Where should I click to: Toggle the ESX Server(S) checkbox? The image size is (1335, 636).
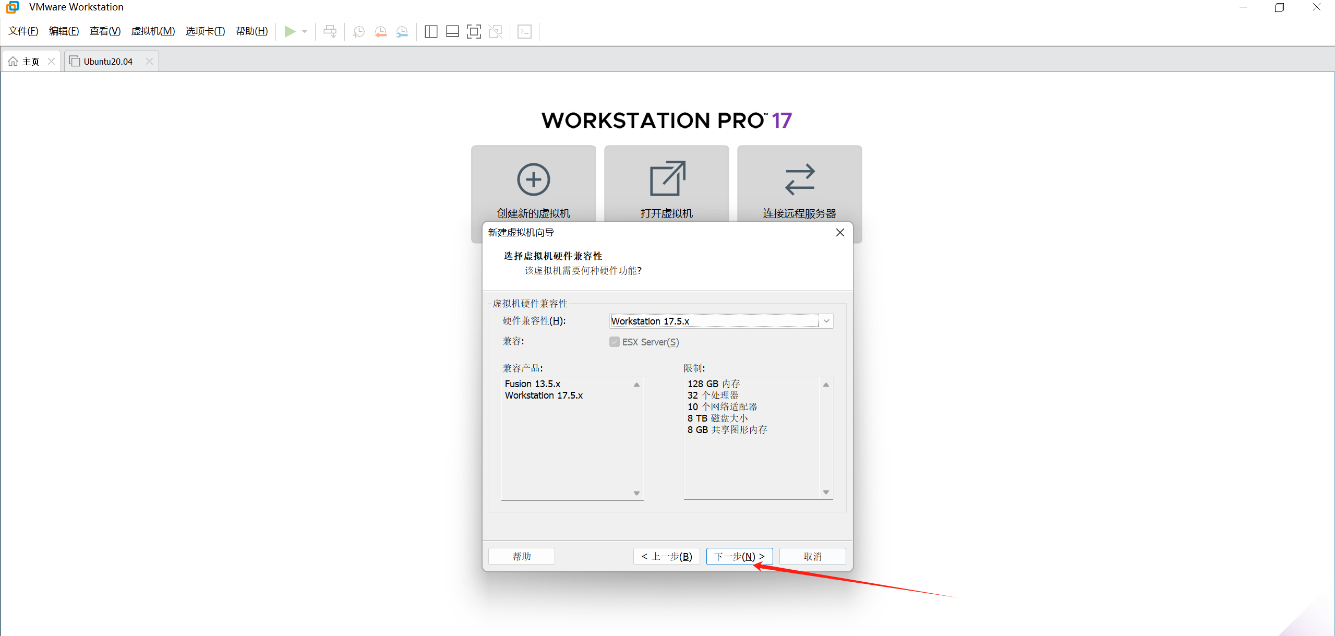click(x=614, y=342)
